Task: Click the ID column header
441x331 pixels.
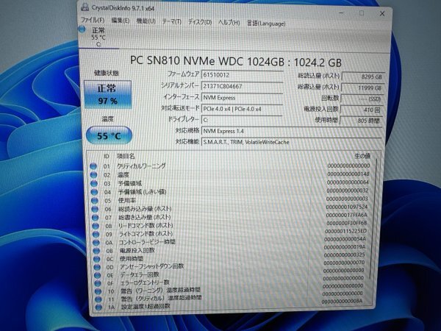Action: click(x=107, y=156)
